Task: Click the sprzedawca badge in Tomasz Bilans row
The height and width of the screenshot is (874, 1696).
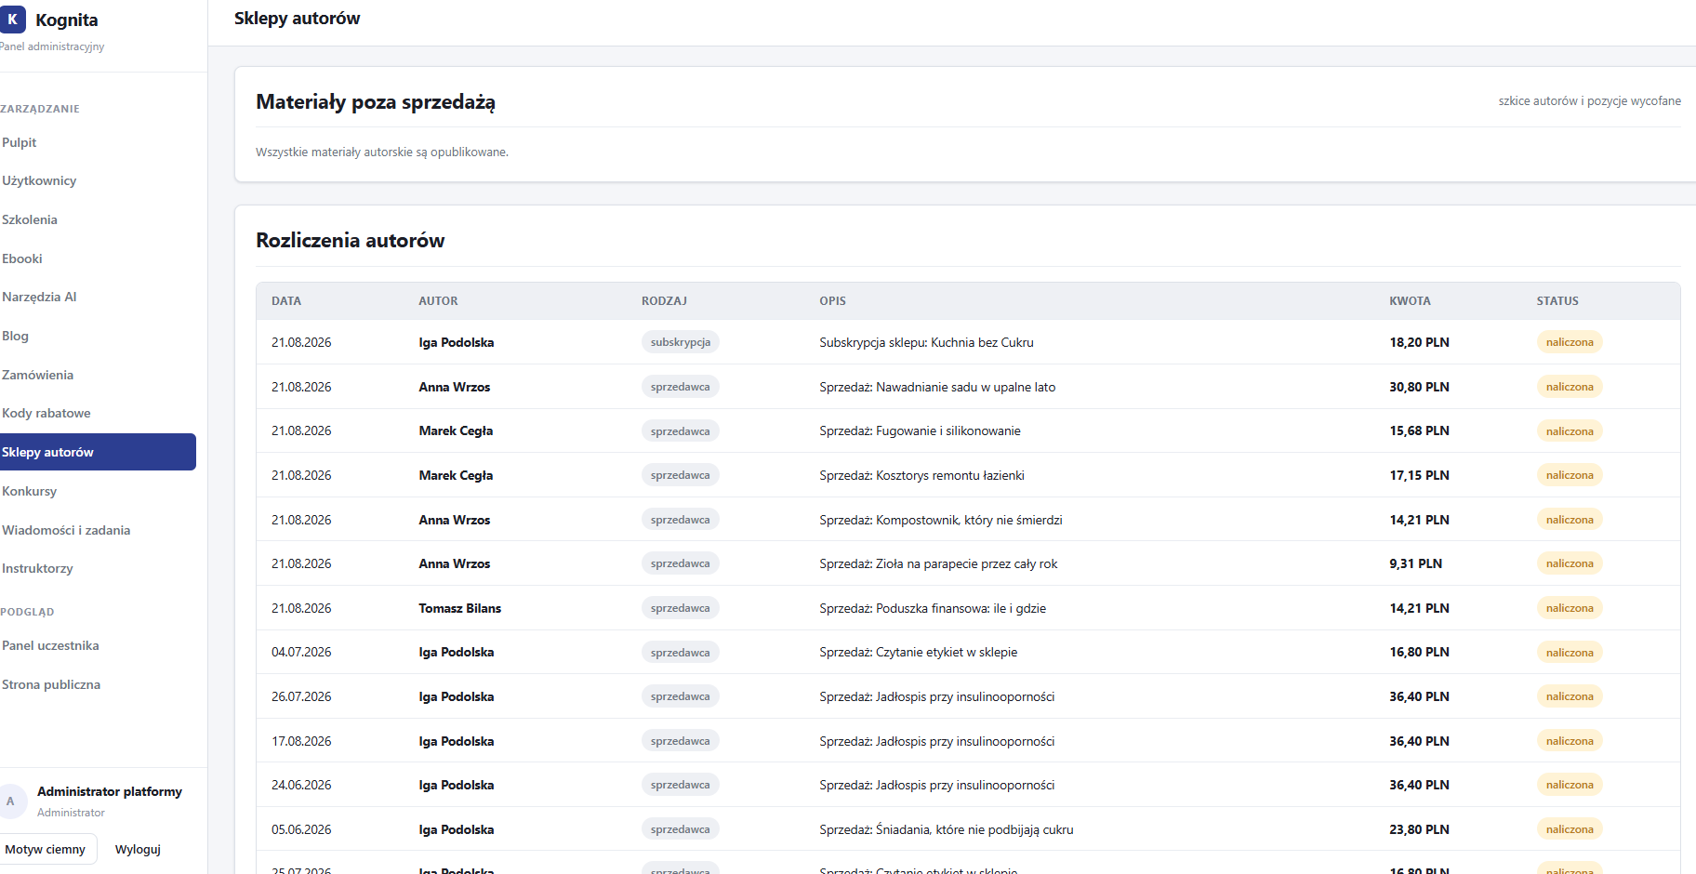Action: (x=681, y=608)
